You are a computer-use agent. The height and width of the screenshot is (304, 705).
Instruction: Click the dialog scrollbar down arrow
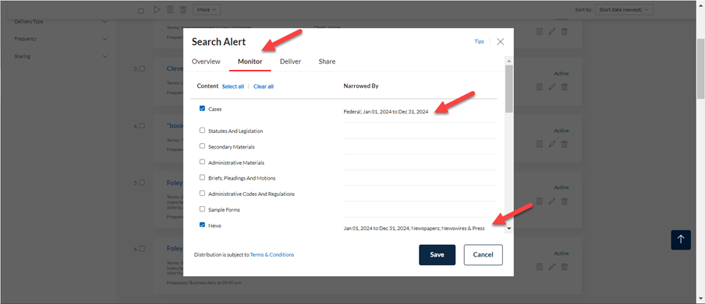(x=509, y=229)
